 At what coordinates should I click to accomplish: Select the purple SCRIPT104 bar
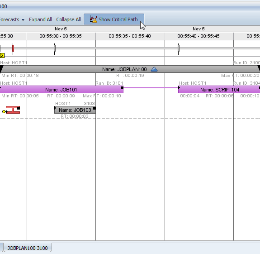219,90
